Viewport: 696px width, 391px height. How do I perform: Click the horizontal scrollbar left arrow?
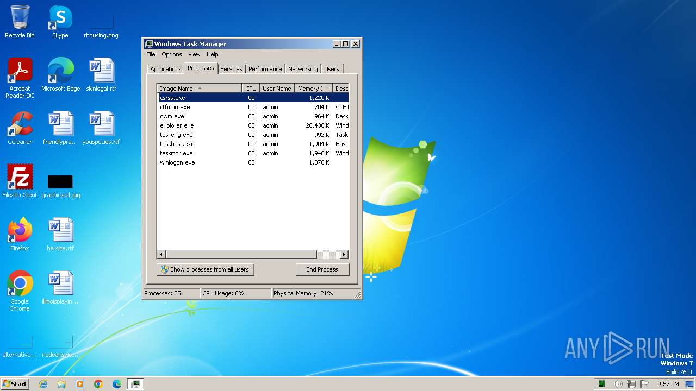pyautogui.click(x=161, y=254)
